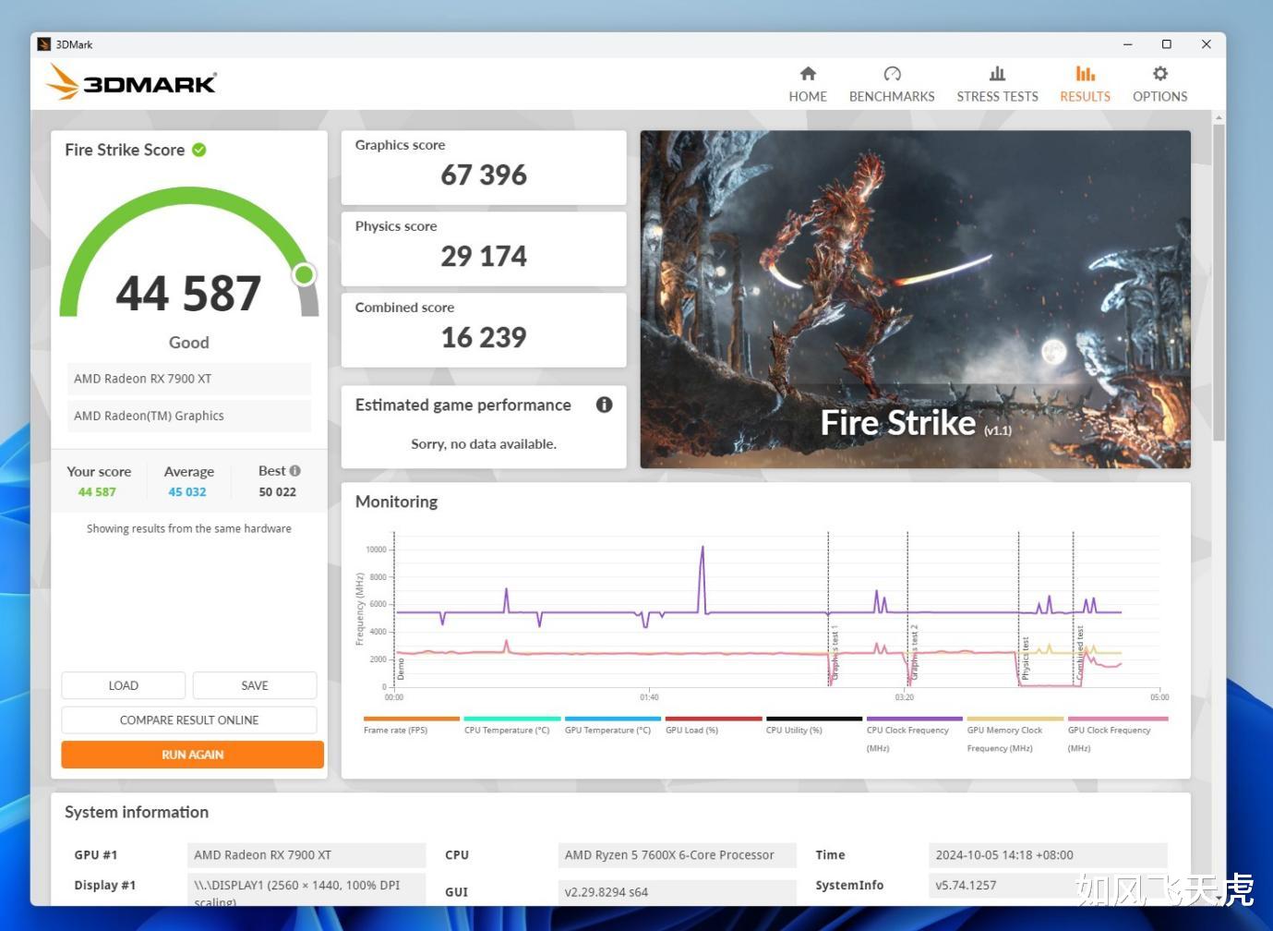Click the SAVE button
This screenshot has height=931, width=1273.
point(255,685)
